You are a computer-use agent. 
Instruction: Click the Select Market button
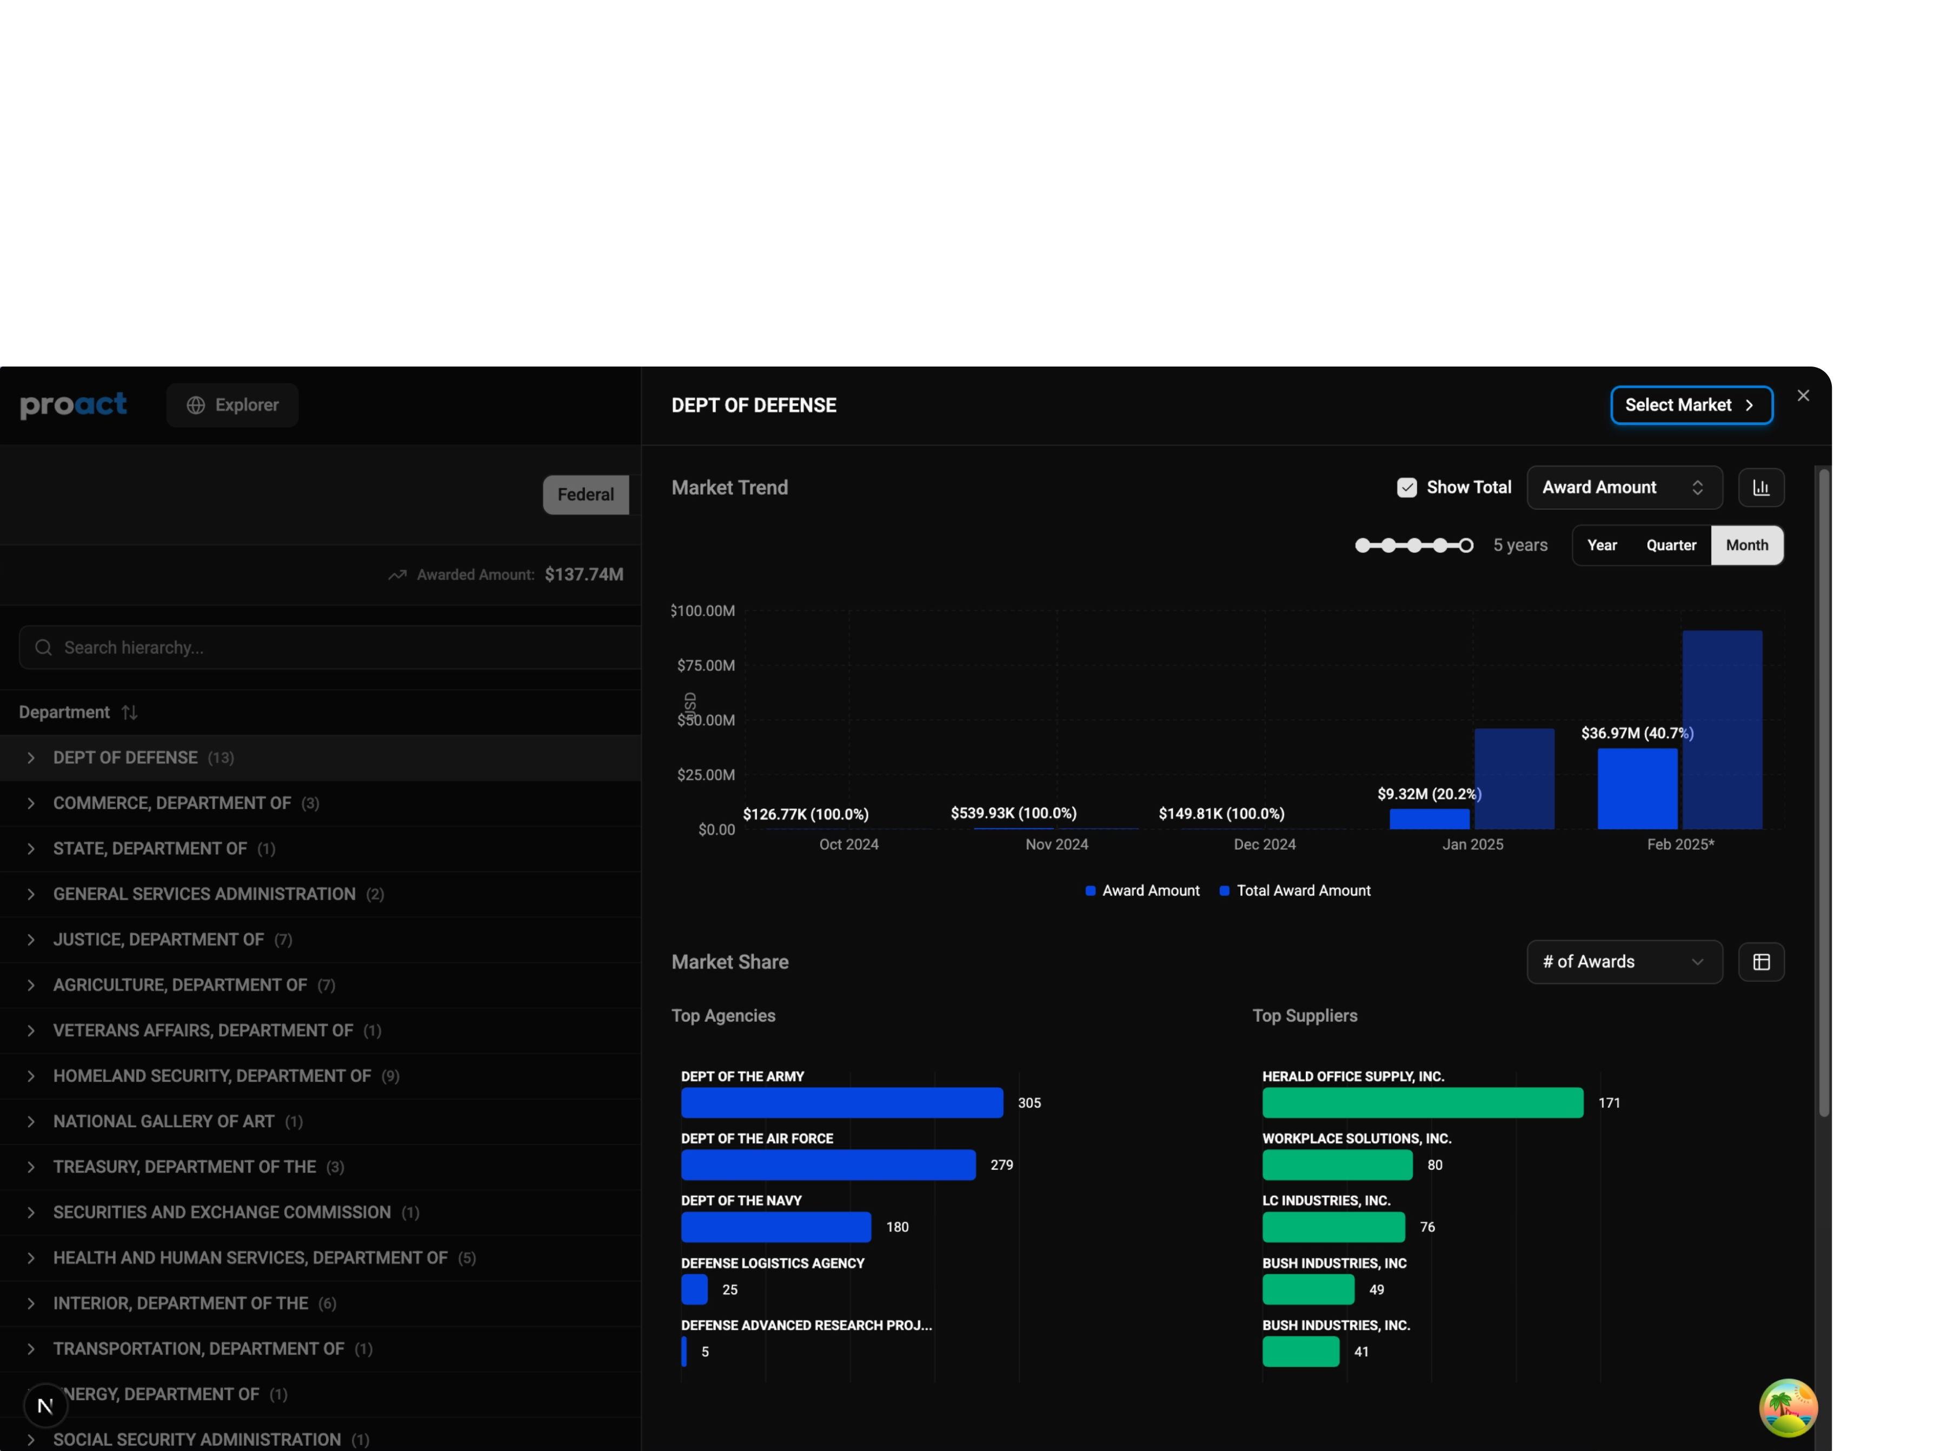(1692, 405)
